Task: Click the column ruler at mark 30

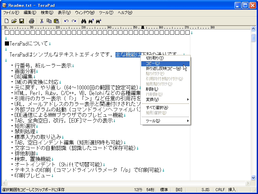Action: point(84,27)
